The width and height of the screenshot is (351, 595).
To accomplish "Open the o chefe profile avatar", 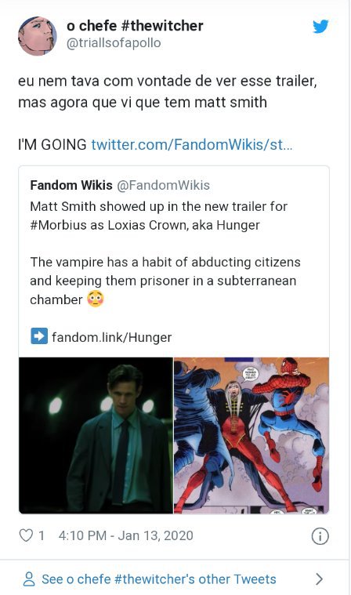I will pyautogui.click(x=37, y=36).
